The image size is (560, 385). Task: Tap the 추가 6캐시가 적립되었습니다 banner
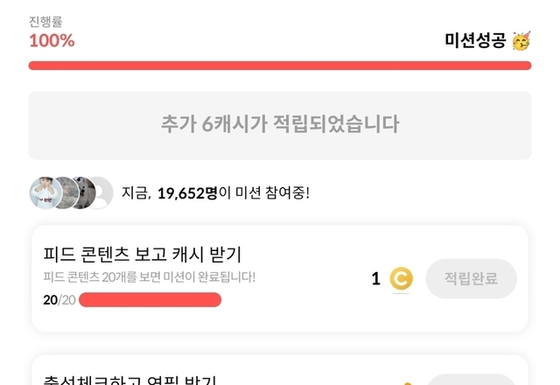coord(280,124)
